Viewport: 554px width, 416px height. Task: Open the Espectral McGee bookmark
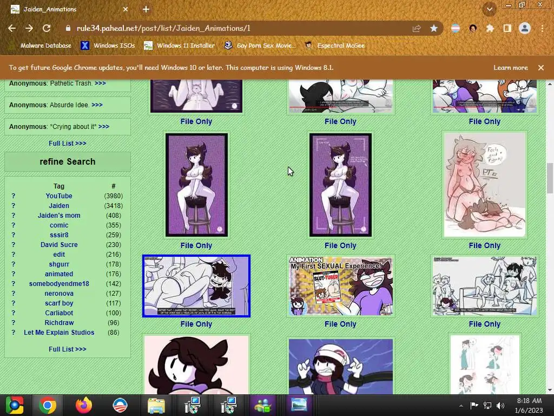(x=335, y=45)
